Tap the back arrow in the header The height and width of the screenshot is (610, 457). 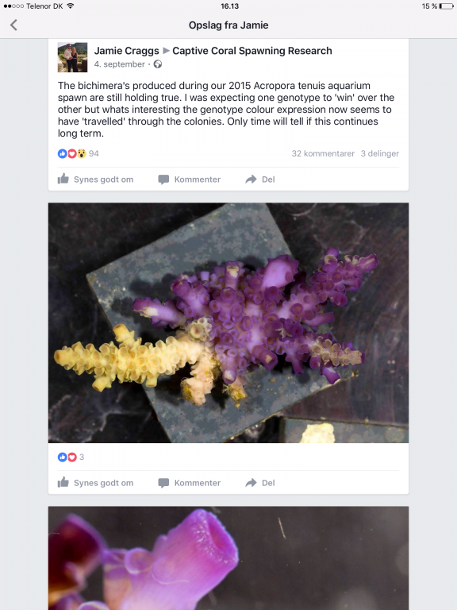(x=13, y=25)
